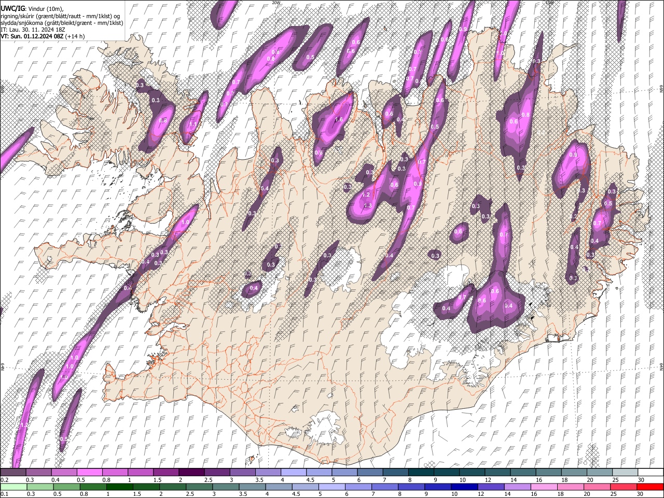Click the orchid 0.4–0.5 swatch in upper legend
The height and width of the screenshot is (498, 664).
pos(64,473)
